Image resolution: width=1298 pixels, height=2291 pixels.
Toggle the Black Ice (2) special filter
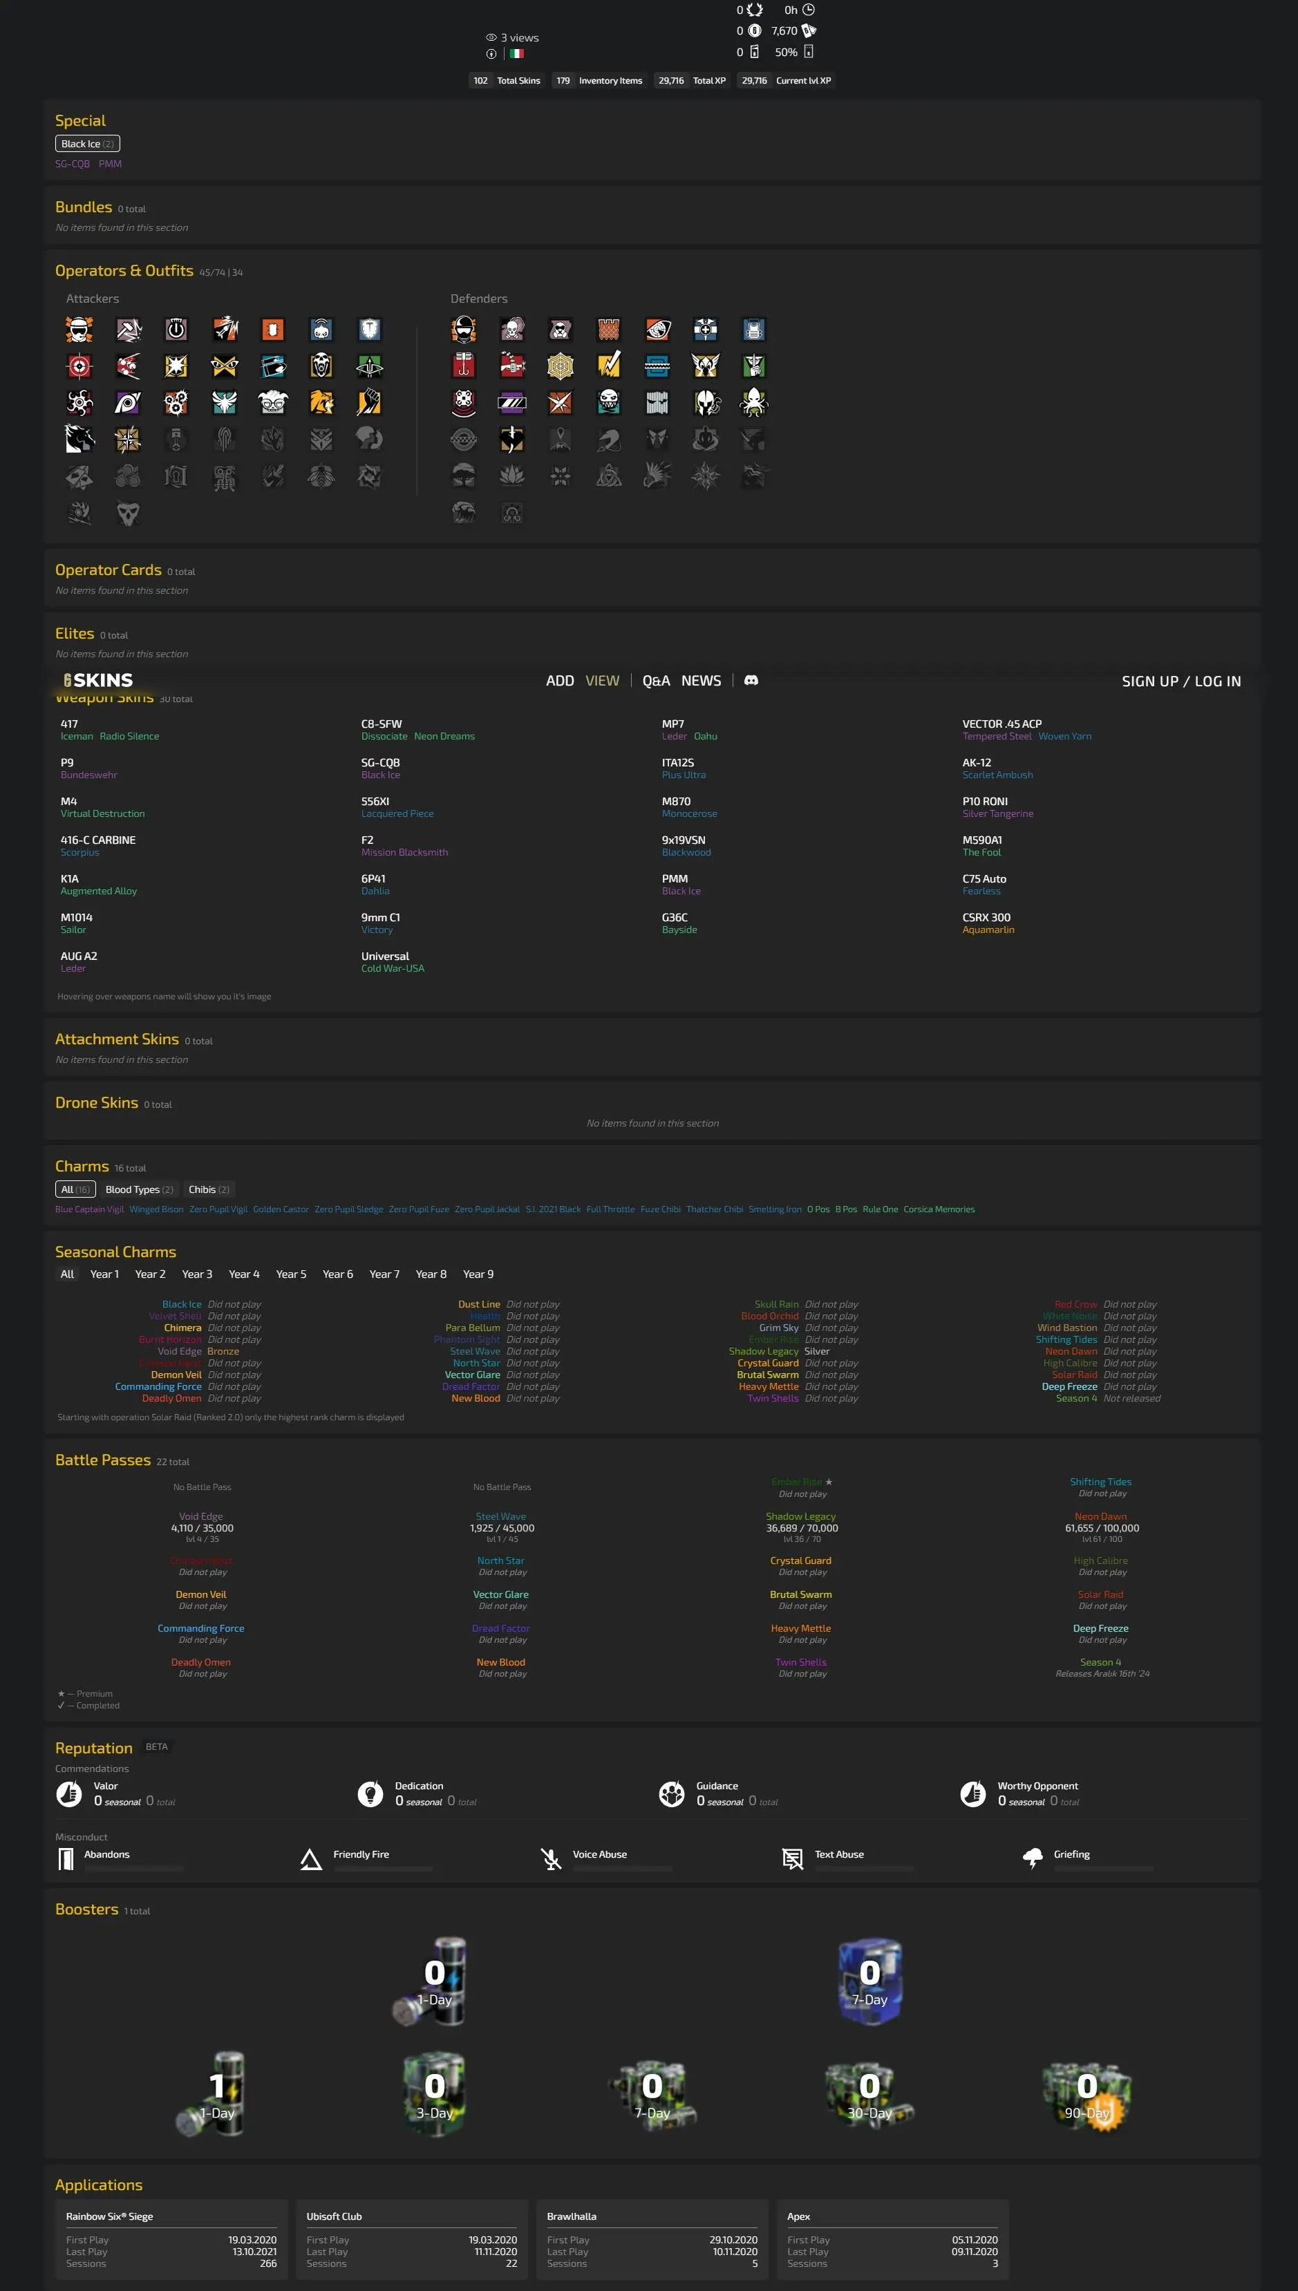(86, 144)
